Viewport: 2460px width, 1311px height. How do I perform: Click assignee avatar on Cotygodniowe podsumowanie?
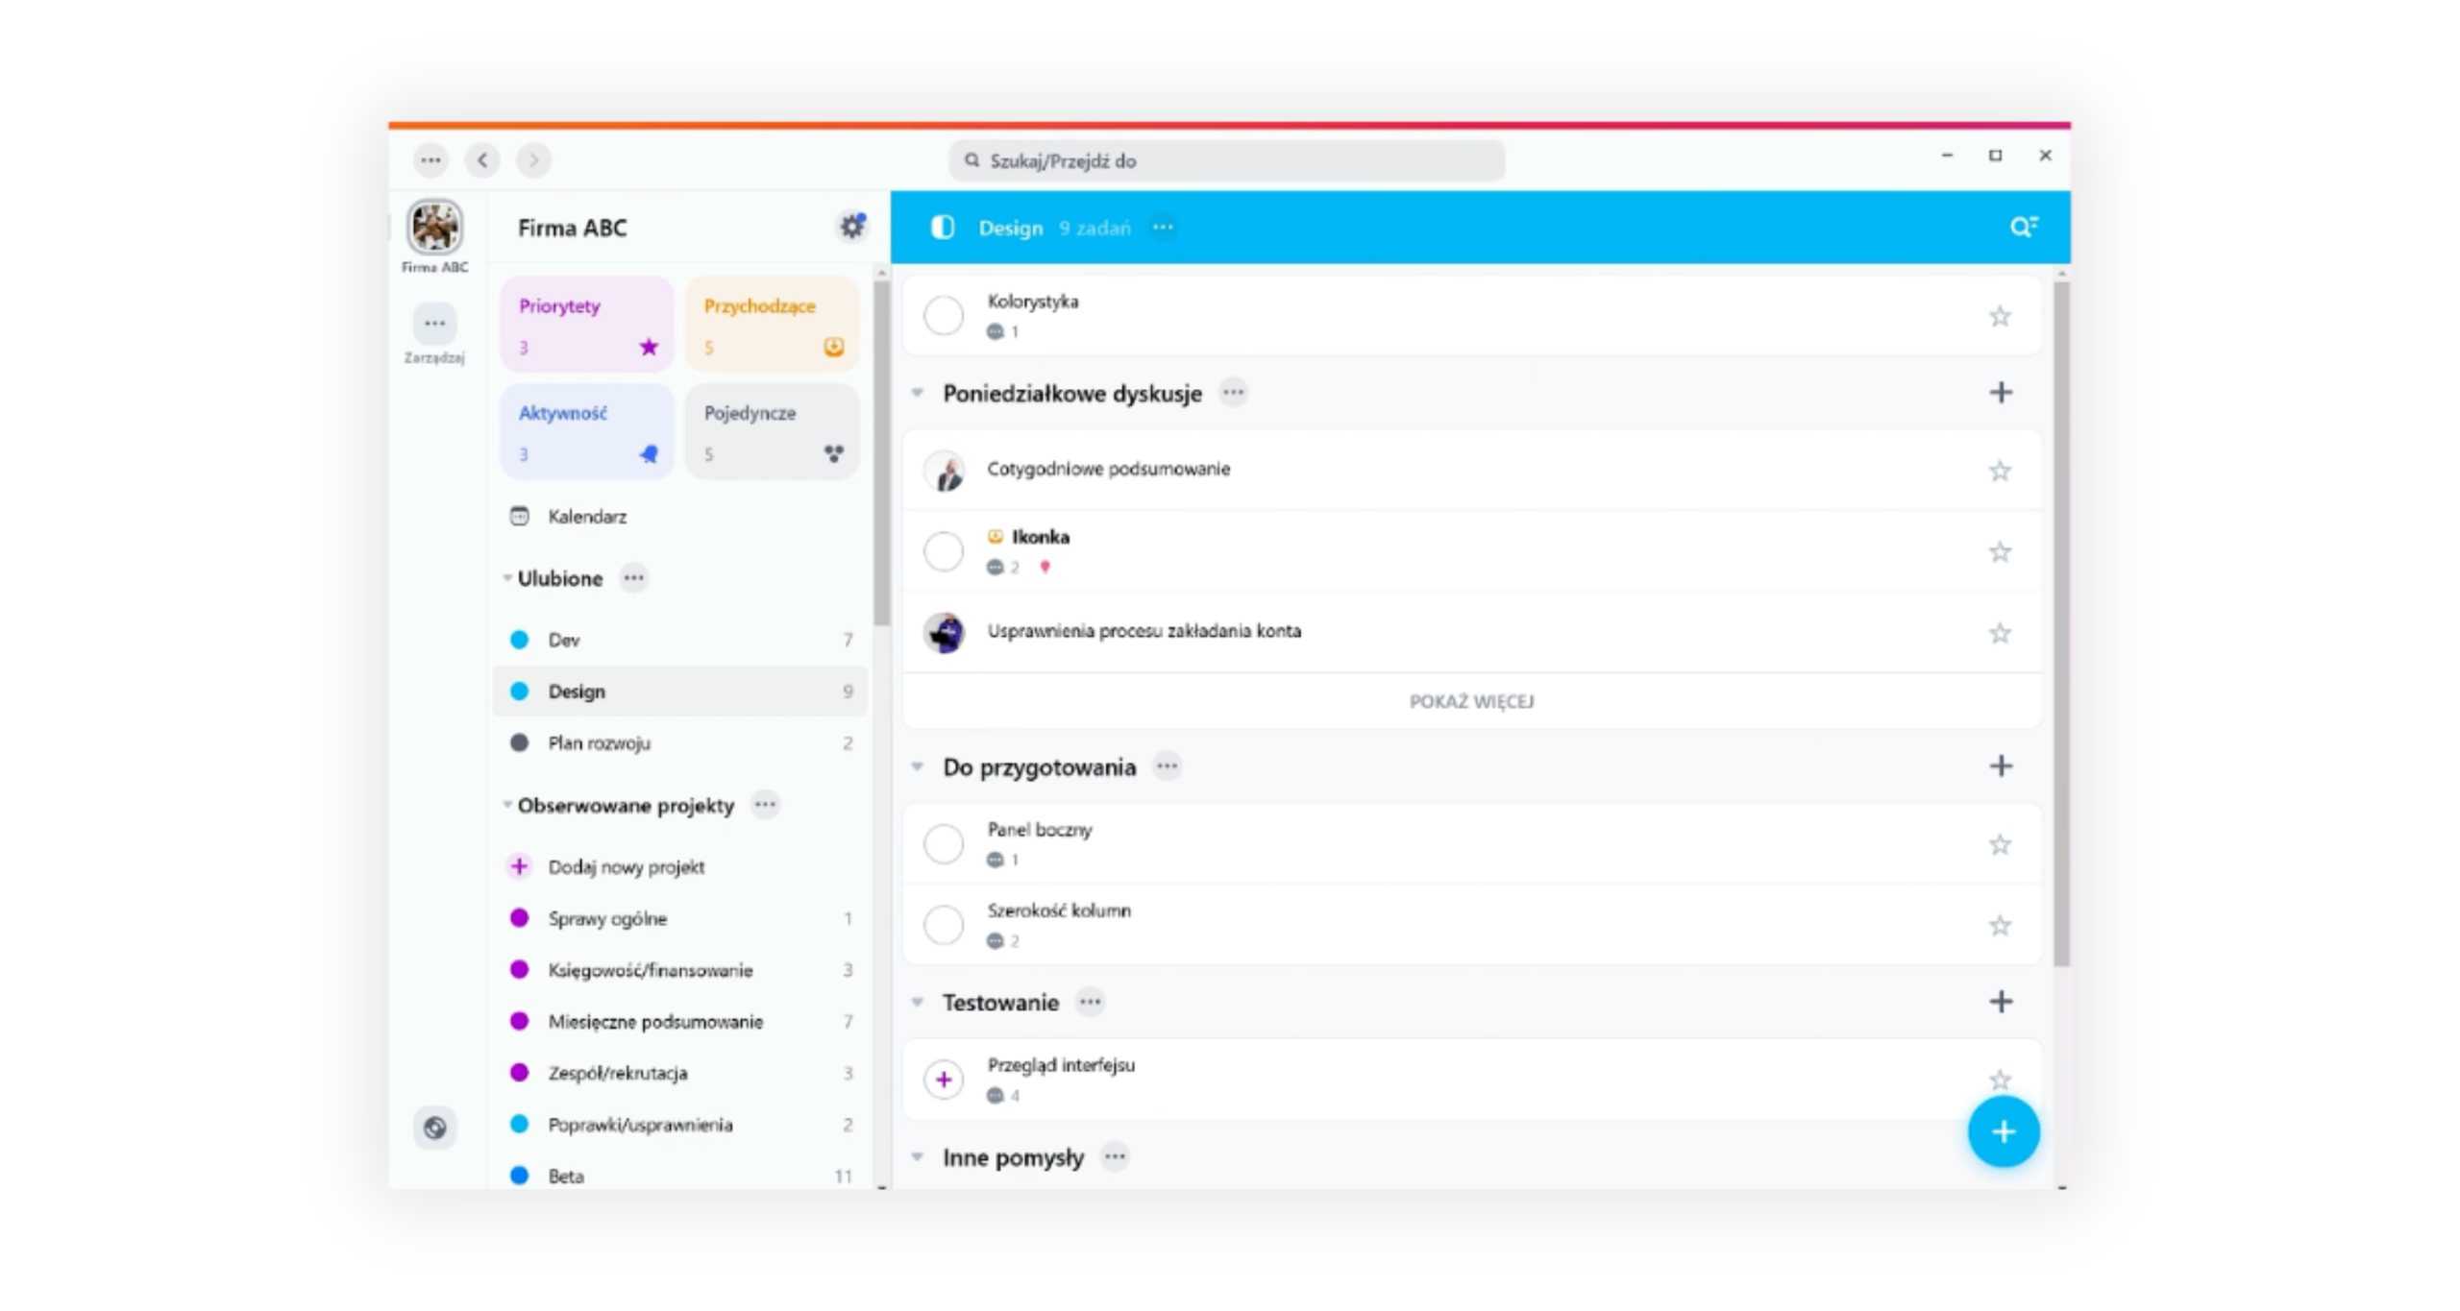point(944,471)
